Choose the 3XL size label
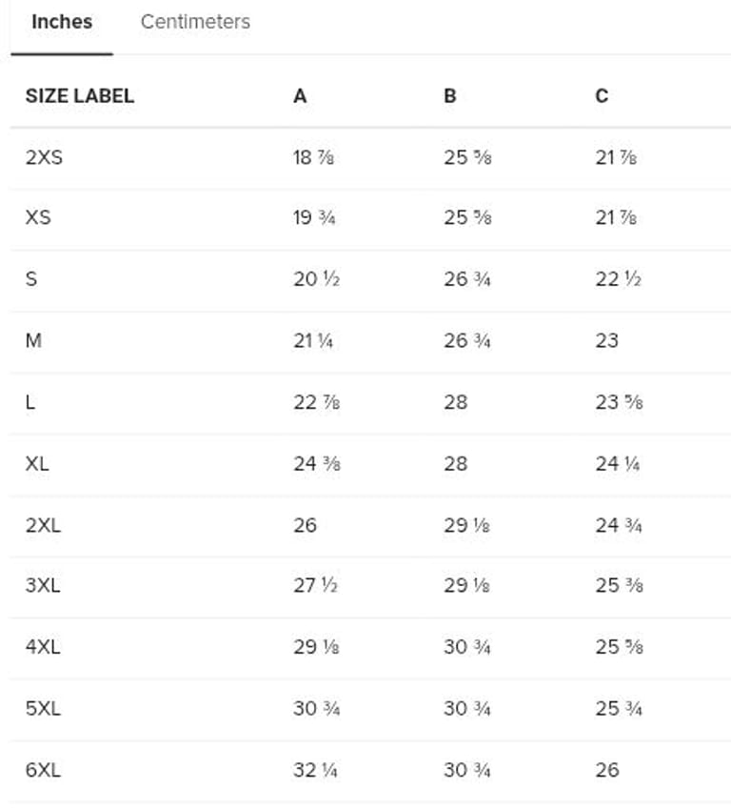The image size is (731, 810). pyautogui.click(x=43, y=585)
